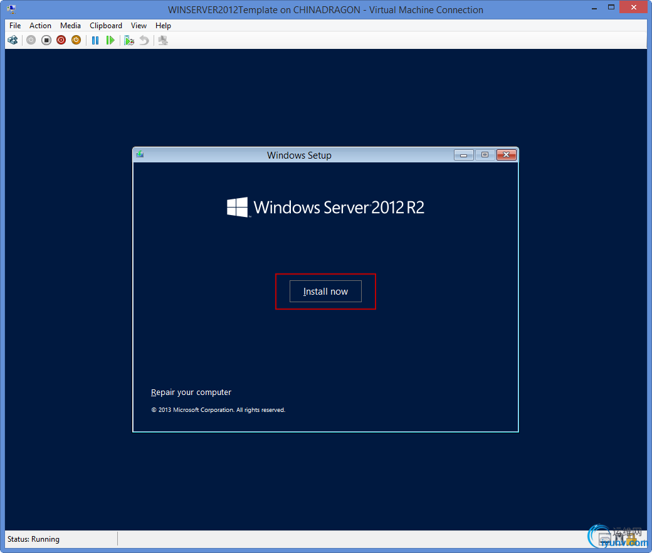Screen dimensions: 652x553
Task: Click the Windows Setup title bar icon
Action: [140, 155]
